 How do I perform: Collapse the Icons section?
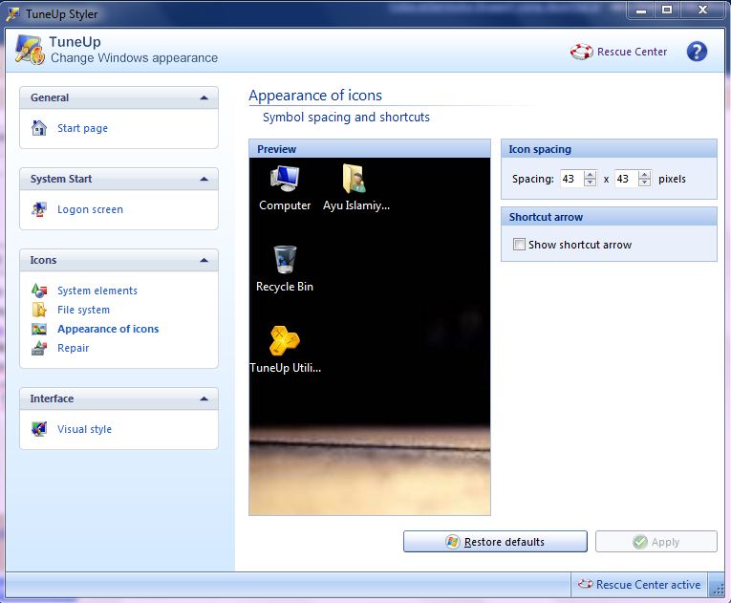[204, 260]
